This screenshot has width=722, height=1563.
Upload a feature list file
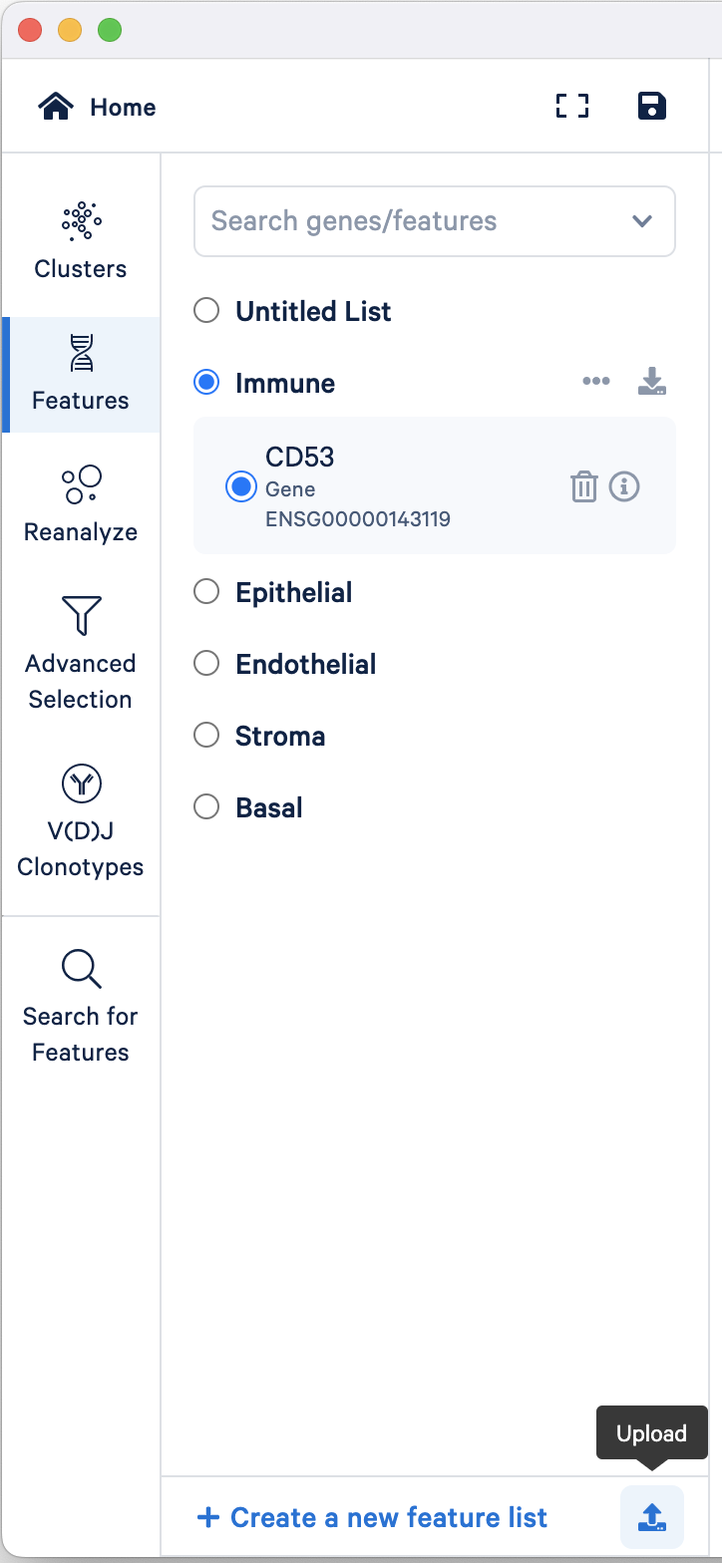(x=652, y=1517)
